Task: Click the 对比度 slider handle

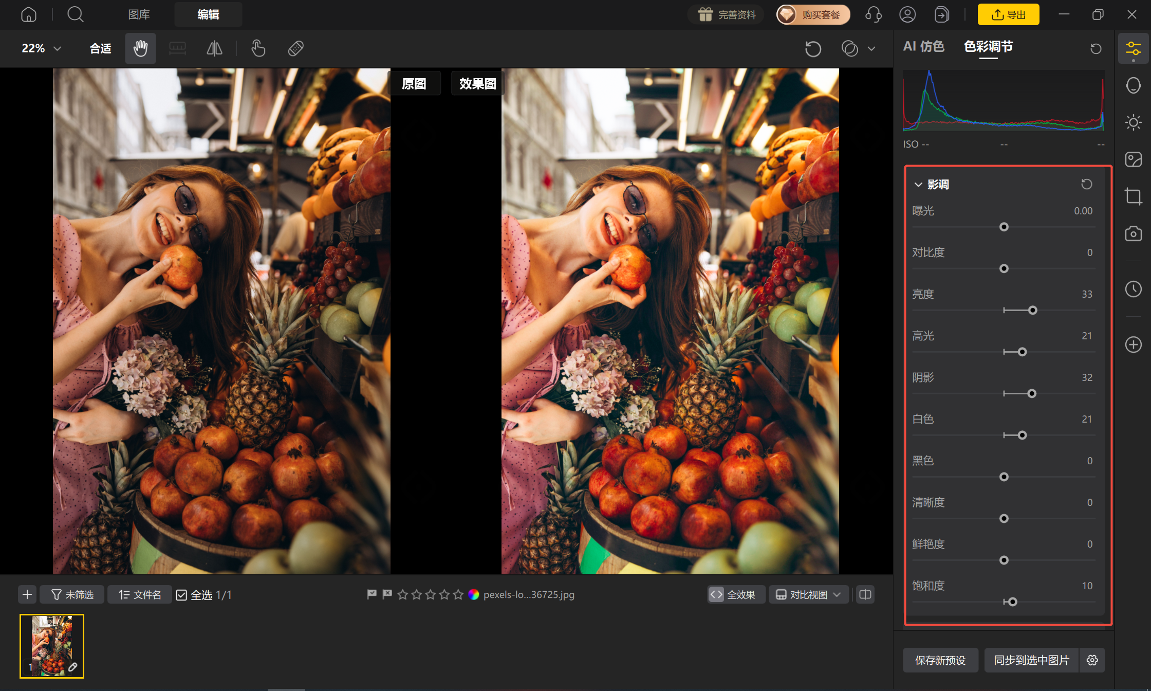Action: point(1004,269)
